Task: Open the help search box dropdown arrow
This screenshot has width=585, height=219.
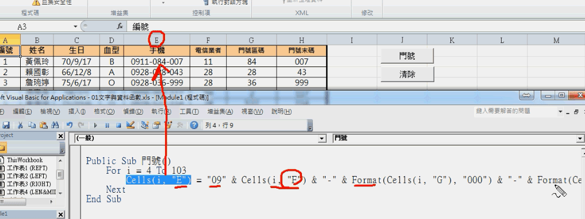Action: pos(560,111)
